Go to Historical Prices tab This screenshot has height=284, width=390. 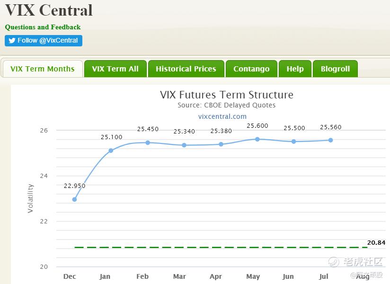click(186, 69)
